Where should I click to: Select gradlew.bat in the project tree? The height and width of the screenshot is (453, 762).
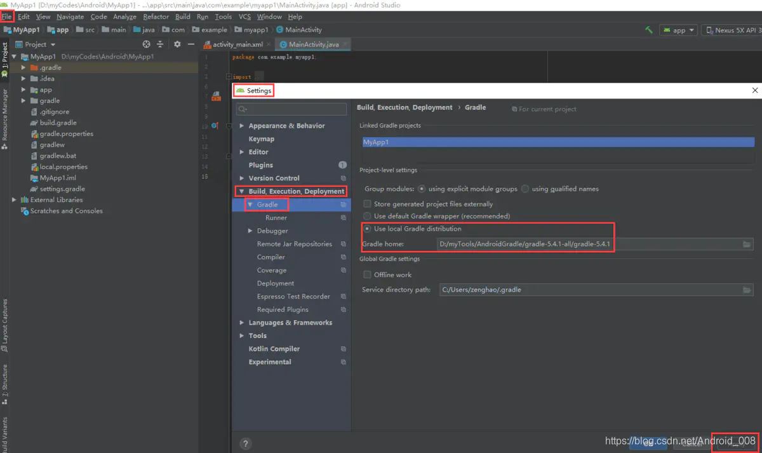[58, 156]
